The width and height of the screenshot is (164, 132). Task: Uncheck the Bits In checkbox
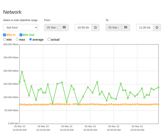coord(5,35)
